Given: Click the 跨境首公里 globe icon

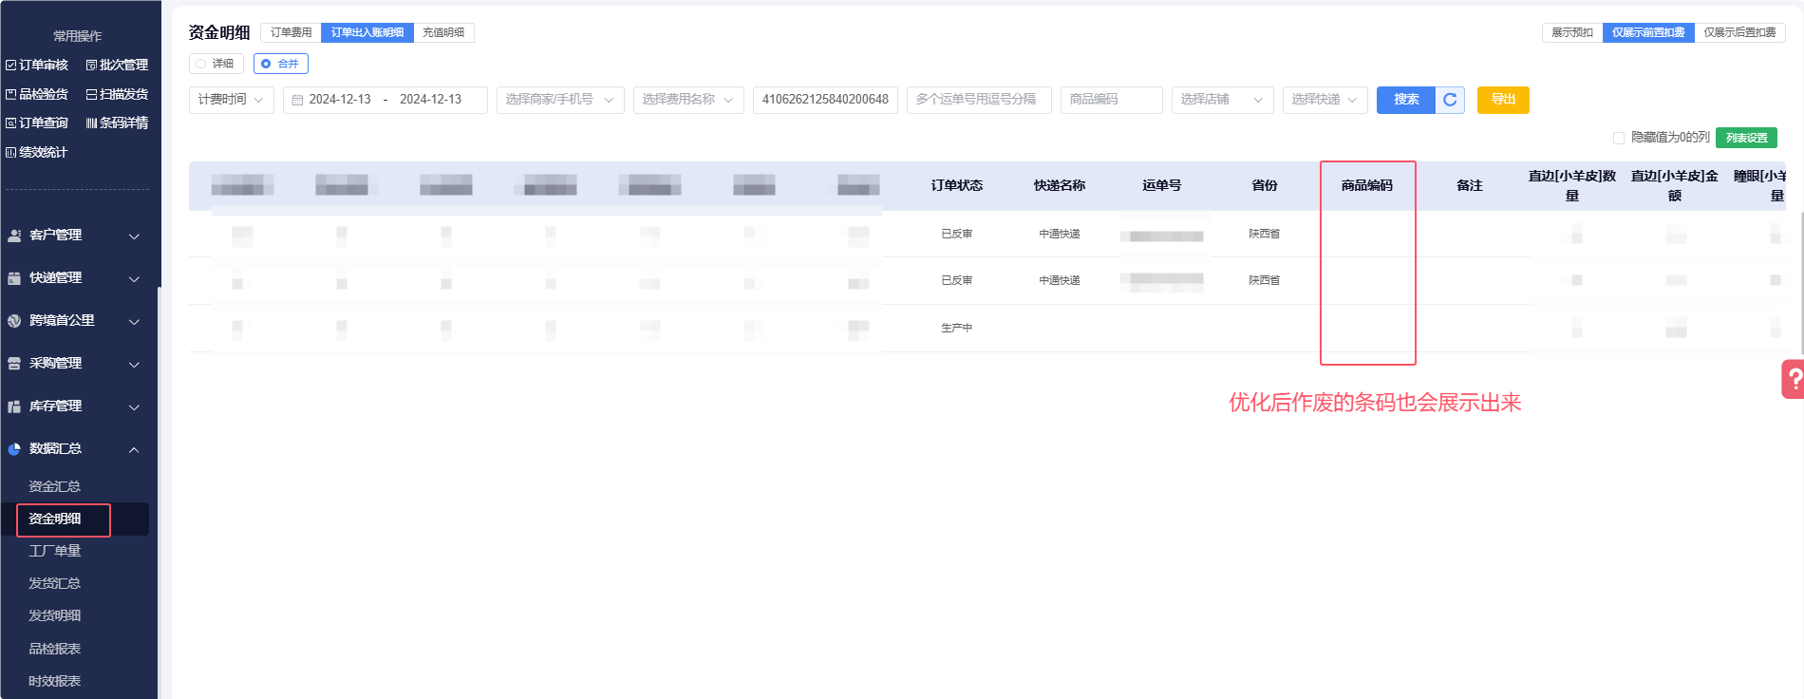Looking at the screenshot, I should click(x=14, y=321).
